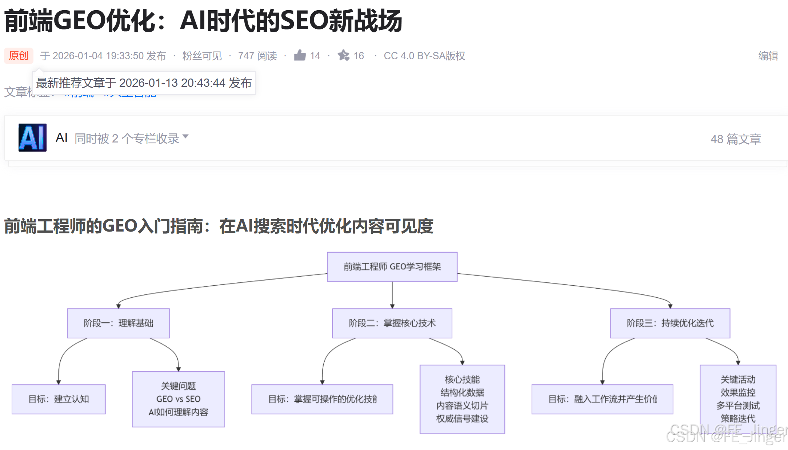Click the article main title heading
The image size is (788, 450).
point(203,21)
